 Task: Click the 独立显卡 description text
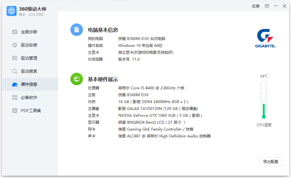coord(146,52)
